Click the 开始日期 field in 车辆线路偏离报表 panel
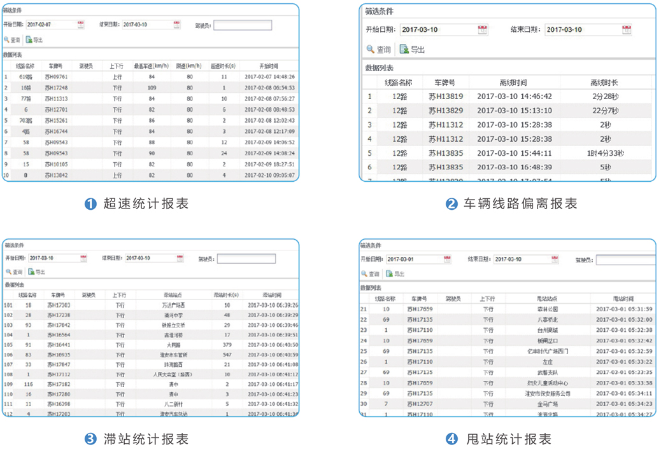661x452 pixels. coord(436,29)
